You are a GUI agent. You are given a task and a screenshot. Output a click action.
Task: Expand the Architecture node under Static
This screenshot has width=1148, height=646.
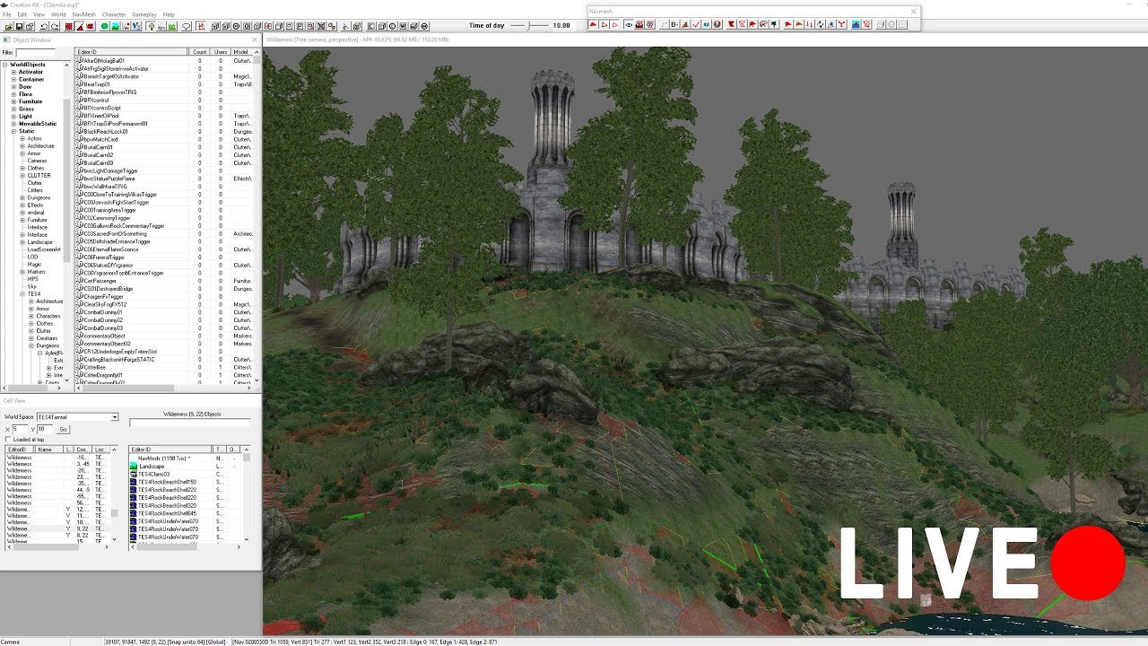(x=22, y=146)
